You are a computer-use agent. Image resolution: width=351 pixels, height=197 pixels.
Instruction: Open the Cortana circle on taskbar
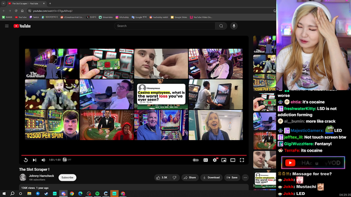click(21, 193)
